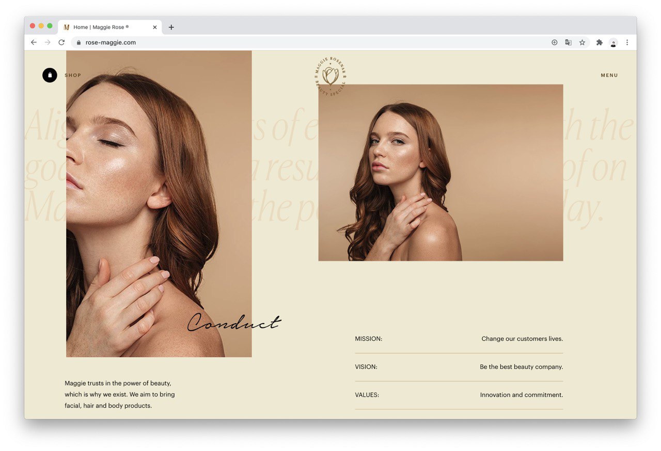Click the tab favicon M
The height and width of the screenshot is (451, 661).
[67, 27]
